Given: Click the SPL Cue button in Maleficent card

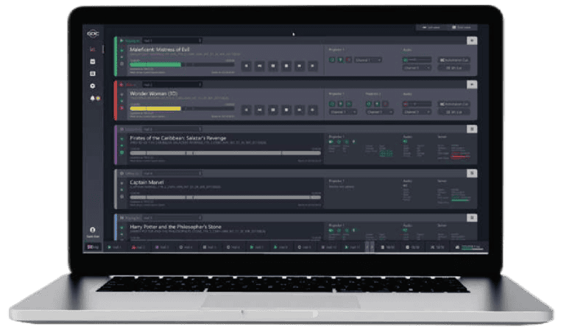Looking at the screenshot, I should [x=454, y=68].
